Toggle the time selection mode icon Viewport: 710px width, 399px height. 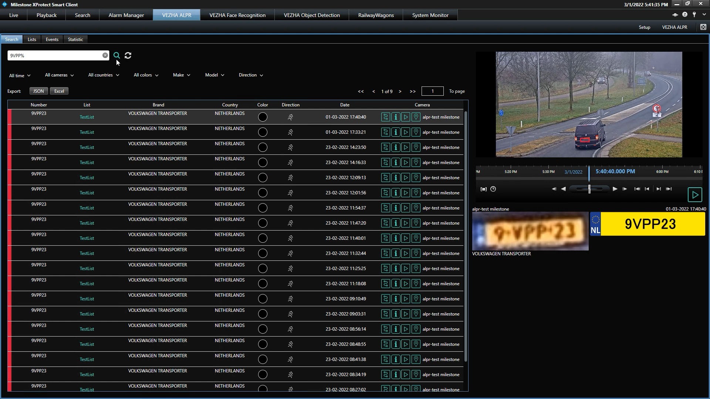click(483, 189)
